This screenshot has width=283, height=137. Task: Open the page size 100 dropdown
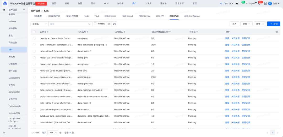[x=53, y=133]
